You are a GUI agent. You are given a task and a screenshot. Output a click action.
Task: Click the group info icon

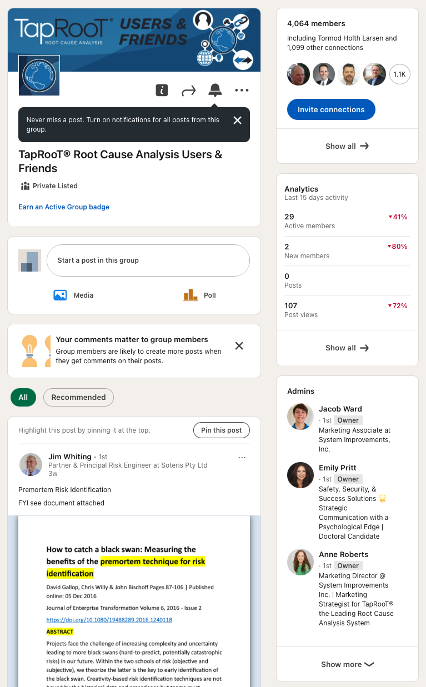(x=162, y=90)
